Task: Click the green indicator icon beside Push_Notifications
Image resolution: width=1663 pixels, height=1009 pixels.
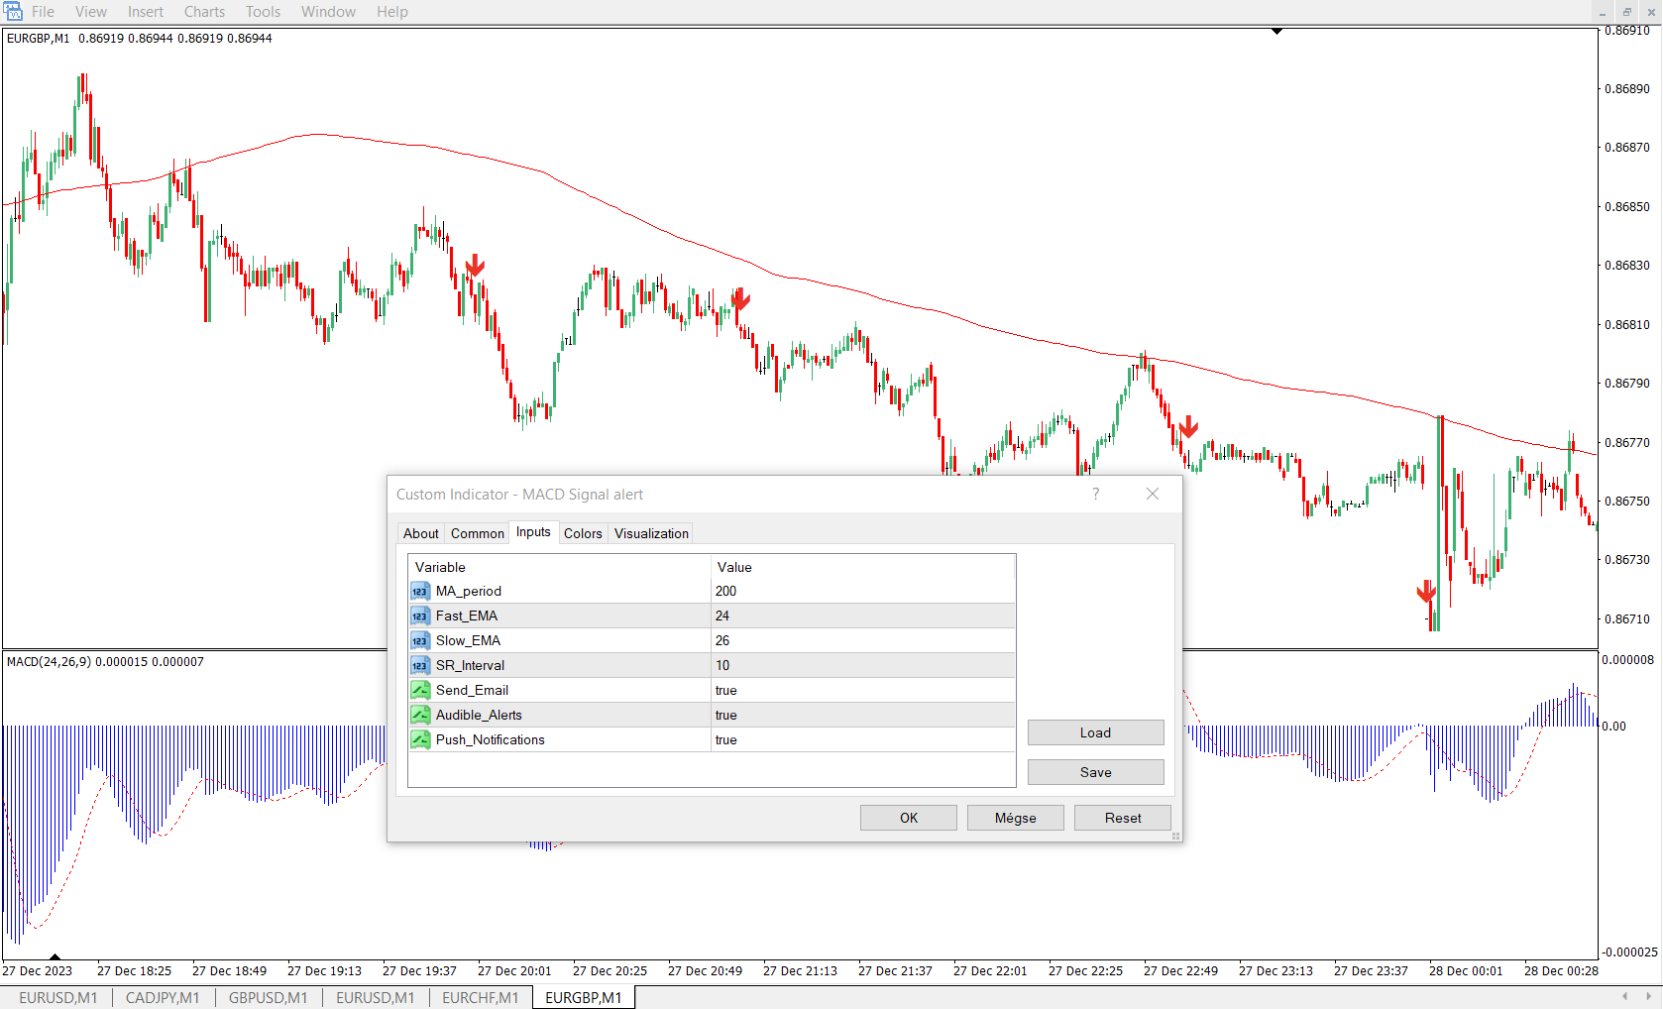Action: [419, 739]
